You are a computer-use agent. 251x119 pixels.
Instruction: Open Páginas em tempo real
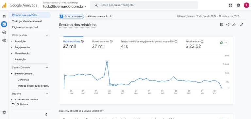pyautogui.click(x=25, y=27)
